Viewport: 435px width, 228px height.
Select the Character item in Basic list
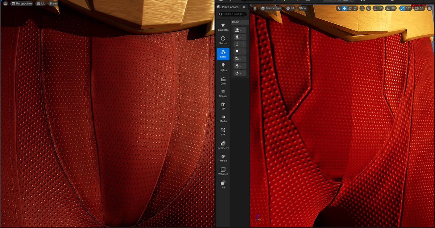click(240, 37)
